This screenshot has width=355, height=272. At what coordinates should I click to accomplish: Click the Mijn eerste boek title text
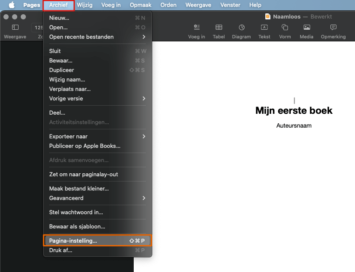point(294,111)
